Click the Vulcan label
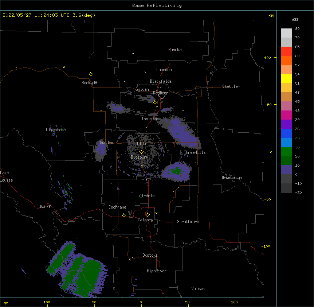314x307 pixels. click(198, 289)
